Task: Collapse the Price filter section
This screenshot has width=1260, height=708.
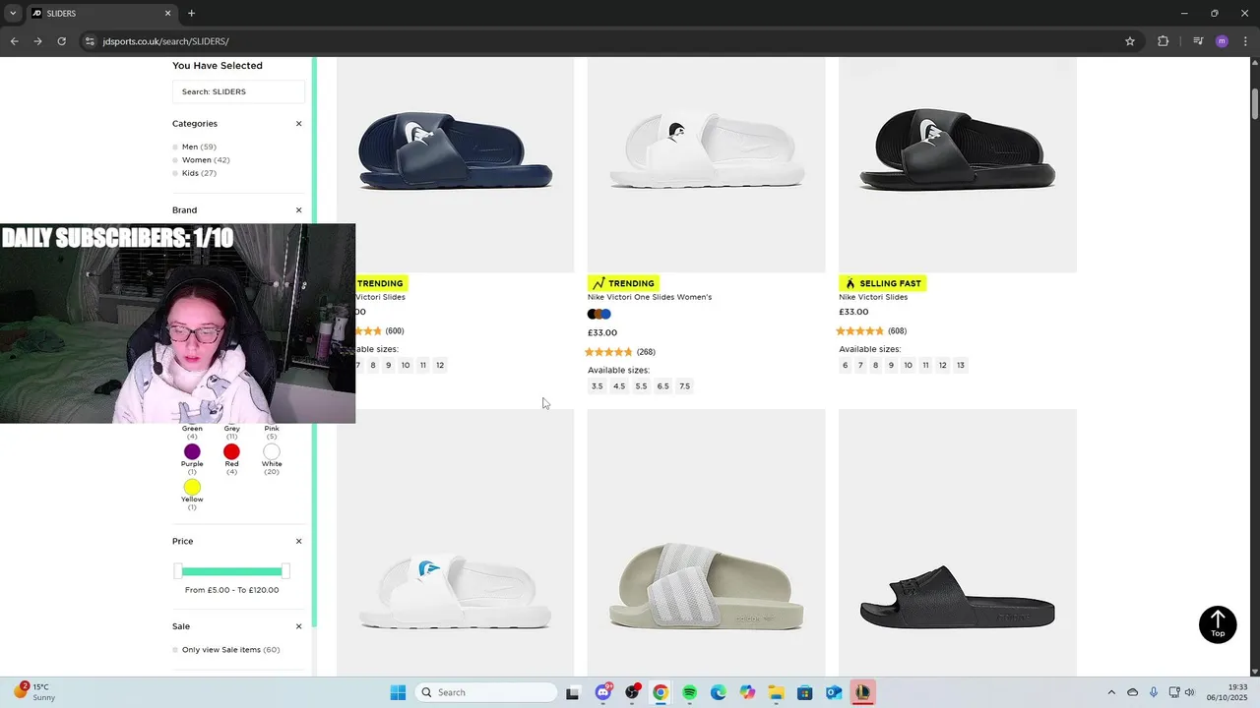Action: [298, 542]
